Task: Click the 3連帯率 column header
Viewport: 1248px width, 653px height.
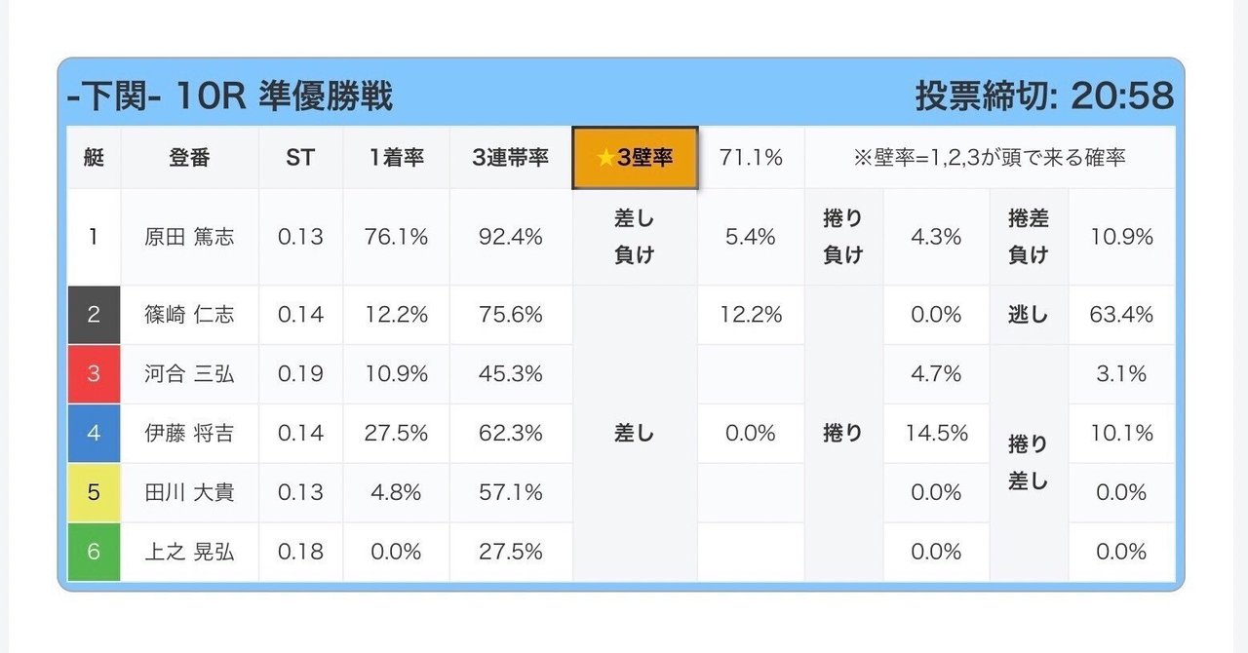Action: click(510, 158)
